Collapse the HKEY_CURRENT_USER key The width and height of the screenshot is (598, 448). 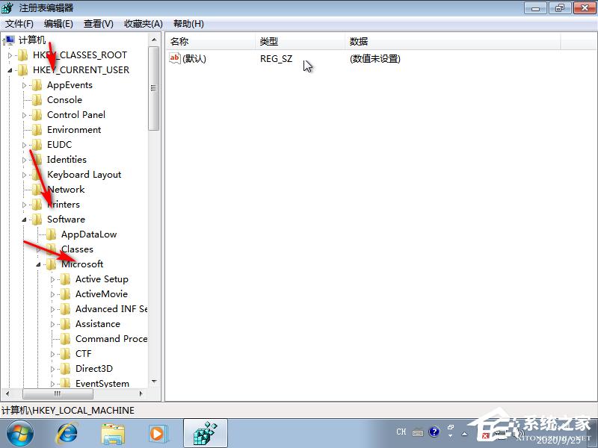[x=10, y=70]
